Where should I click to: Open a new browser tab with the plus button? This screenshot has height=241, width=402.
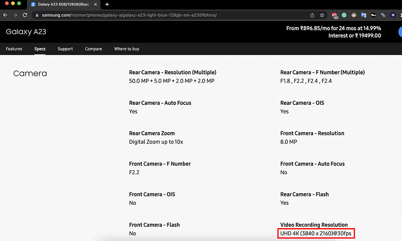(x=107, y=4)
